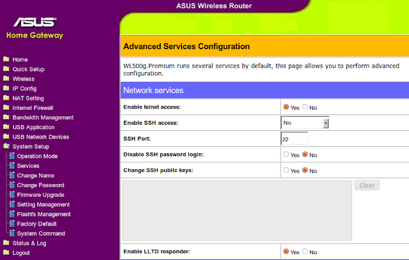
Task: Click the ASUS logo
Action: tap(35, 22)
